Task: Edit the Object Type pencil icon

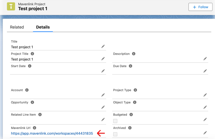Action: (x=205, y=107)
